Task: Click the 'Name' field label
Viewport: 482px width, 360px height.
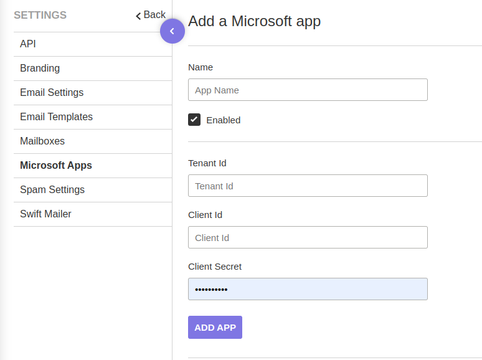Action: point(201,67)
